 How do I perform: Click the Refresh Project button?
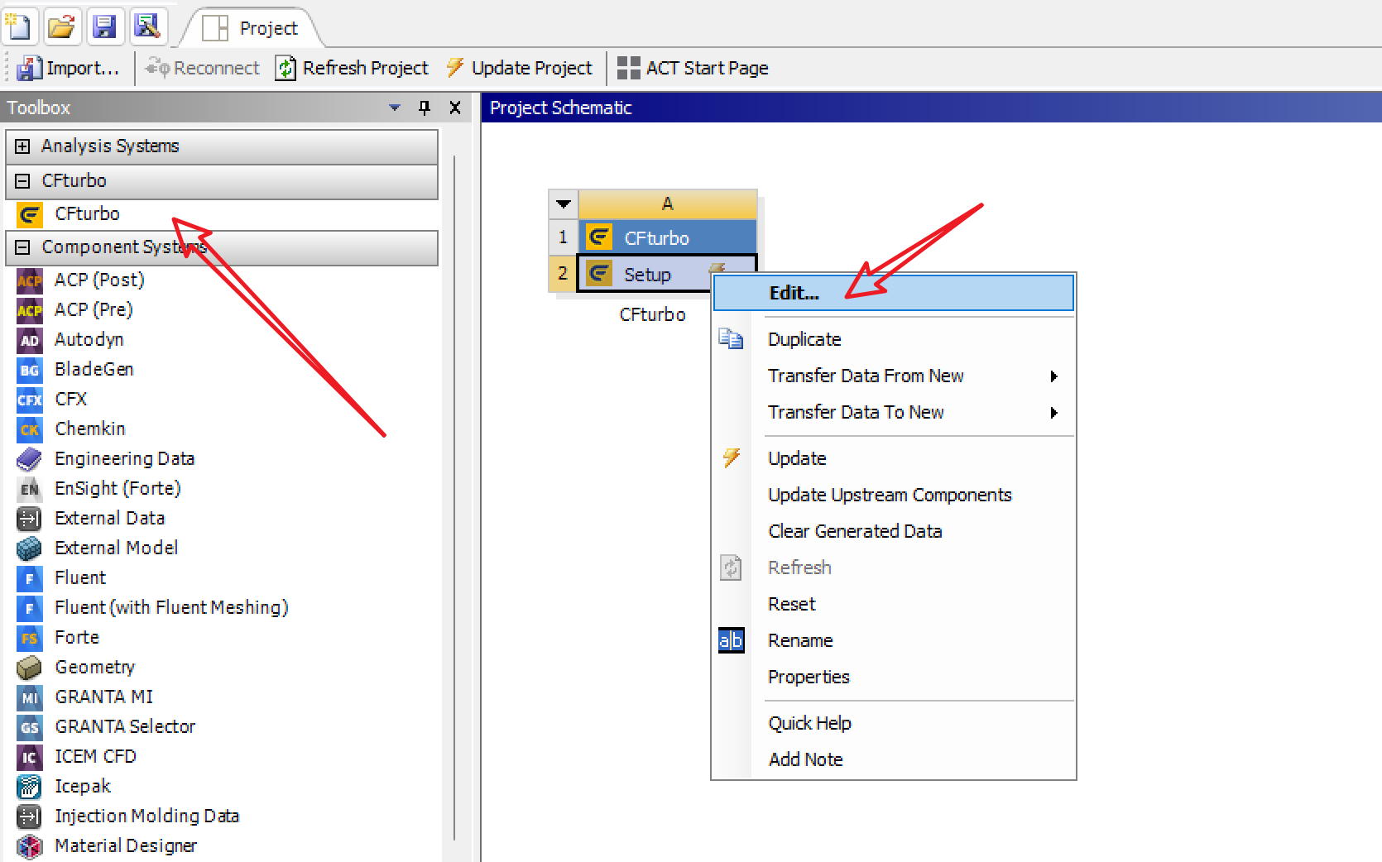353,68
